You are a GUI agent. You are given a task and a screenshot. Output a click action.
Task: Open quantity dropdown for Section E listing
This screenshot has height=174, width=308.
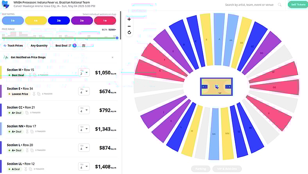click(84, 91)
